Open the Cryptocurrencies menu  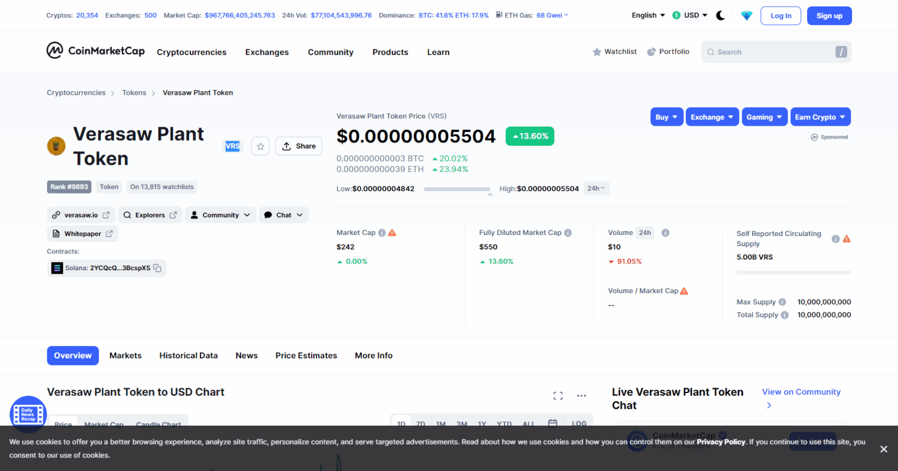pyautogui.click(x=191, y=52)
